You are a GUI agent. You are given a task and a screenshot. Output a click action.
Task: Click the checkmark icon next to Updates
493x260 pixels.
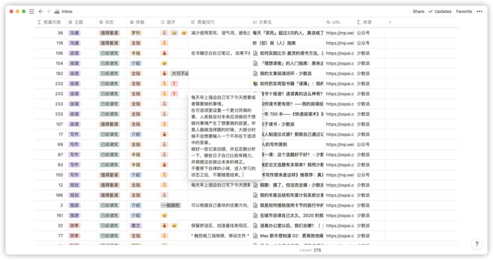tap(430, 11)
